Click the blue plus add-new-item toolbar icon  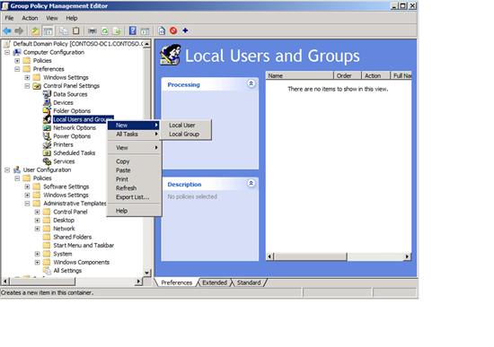[x=185, y=30]
